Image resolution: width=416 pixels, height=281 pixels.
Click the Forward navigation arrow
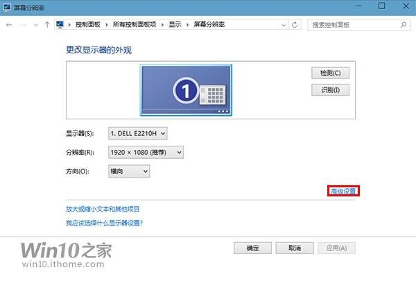coord(24,25)
